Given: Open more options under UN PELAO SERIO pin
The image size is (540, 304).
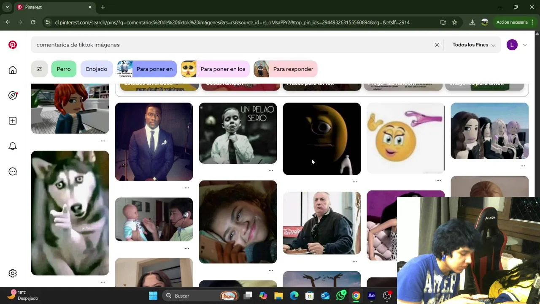Looking at the screenshot, I should tap(271, 171).
